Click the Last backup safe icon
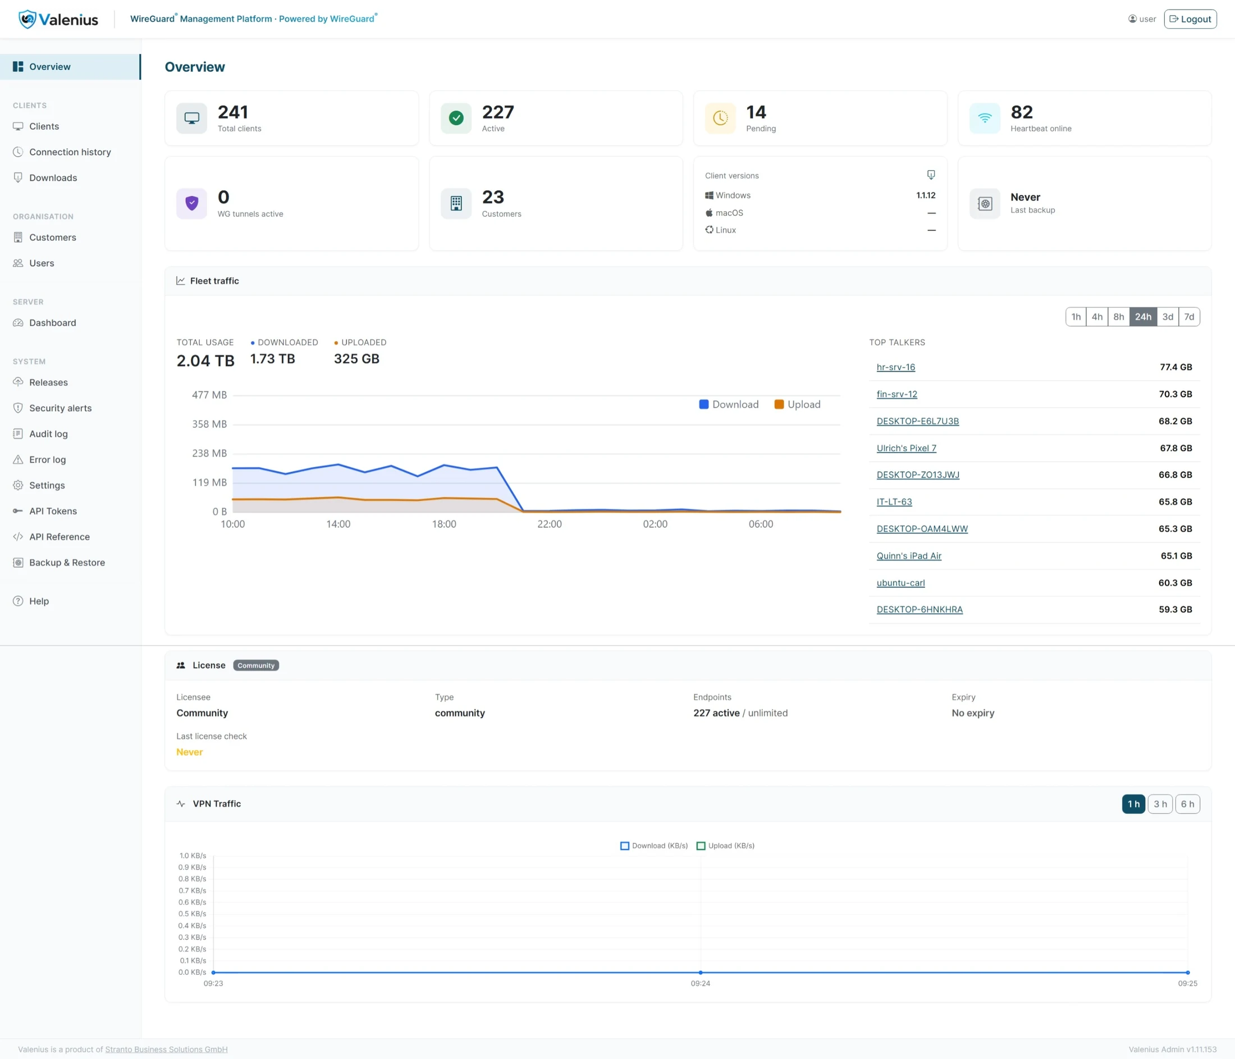Screen dimensions: 1235x1059 coord(985,203)
